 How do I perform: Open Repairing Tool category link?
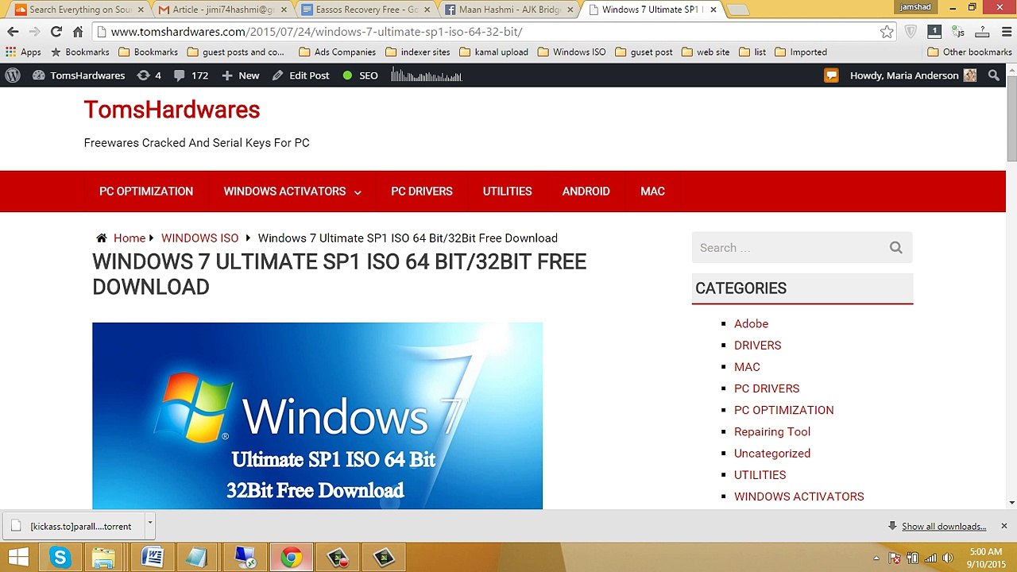pos(772,431)
